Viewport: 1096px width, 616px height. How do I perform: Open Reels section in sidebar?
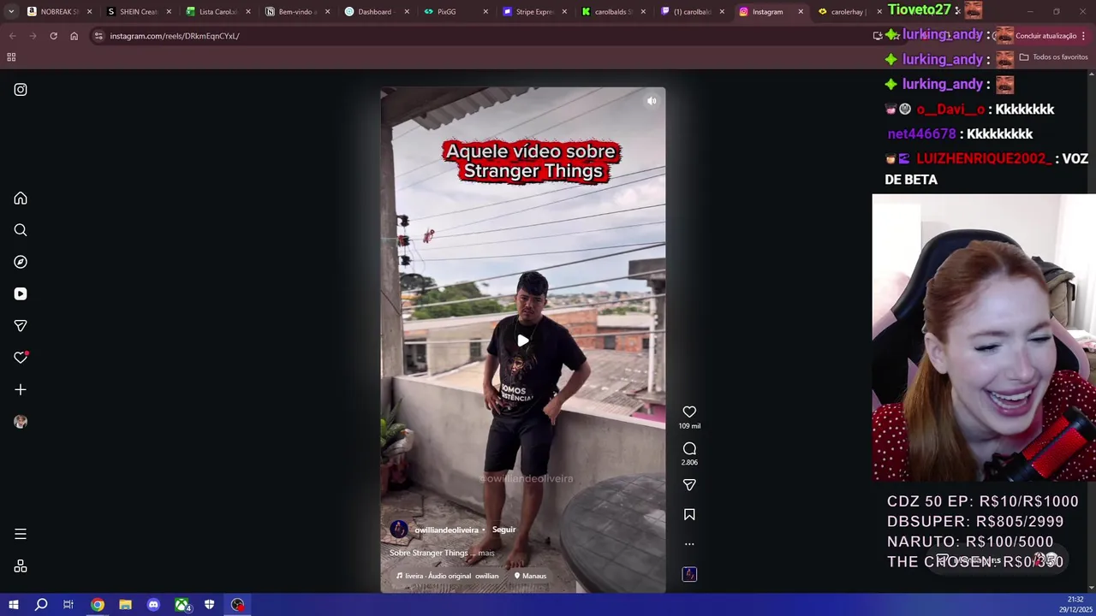coord(21,293)
